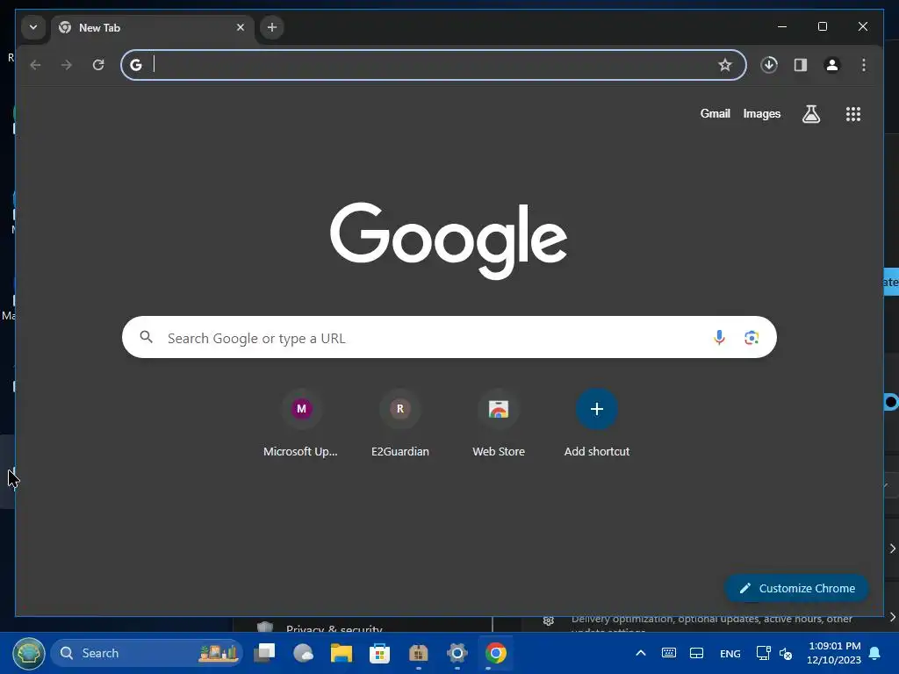Go back using the back arrow

tap(35, 65)
